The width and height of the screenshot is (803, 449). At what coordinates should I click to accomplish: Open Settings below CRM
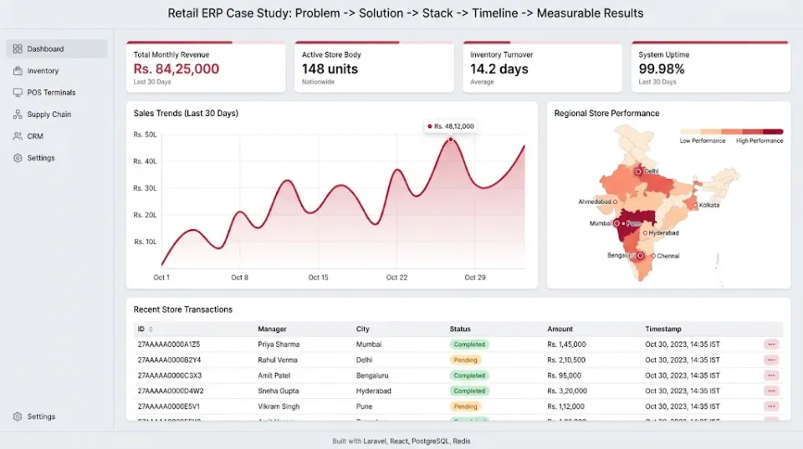pos(57,158)
